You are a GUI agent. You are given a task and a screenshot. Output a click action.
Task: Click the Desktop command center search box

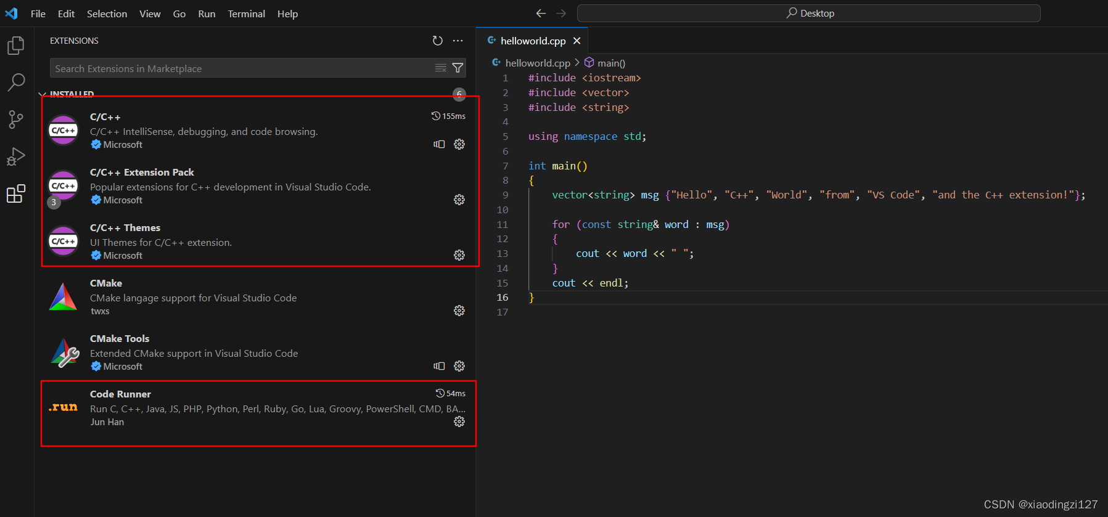click(x=809, y=13)
